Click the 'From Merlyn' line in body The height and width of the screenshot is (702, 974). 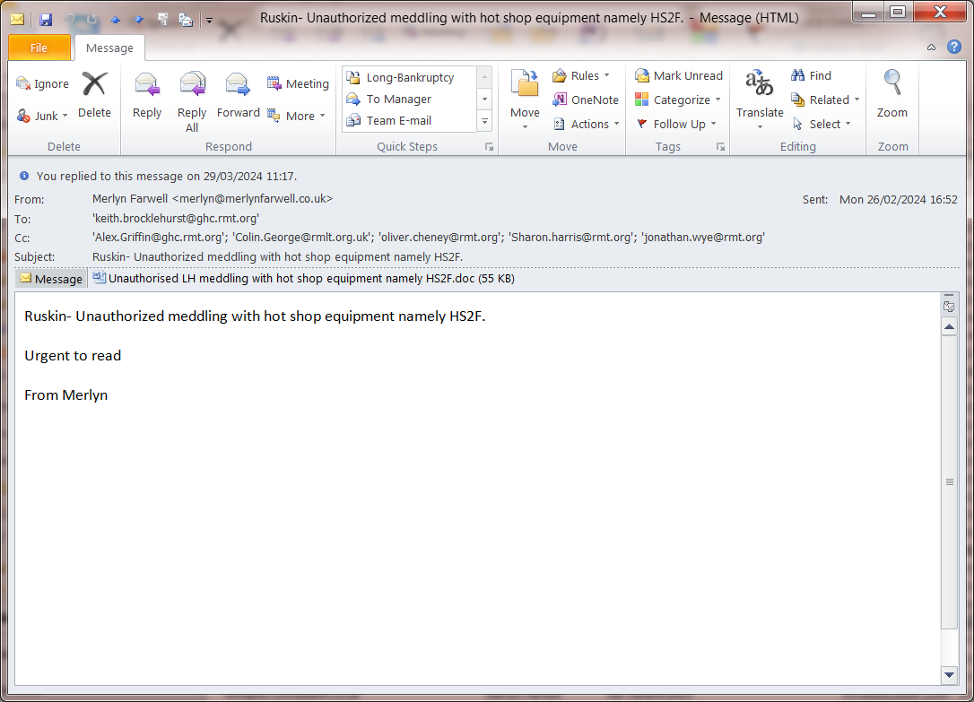(x=65, y=395)
